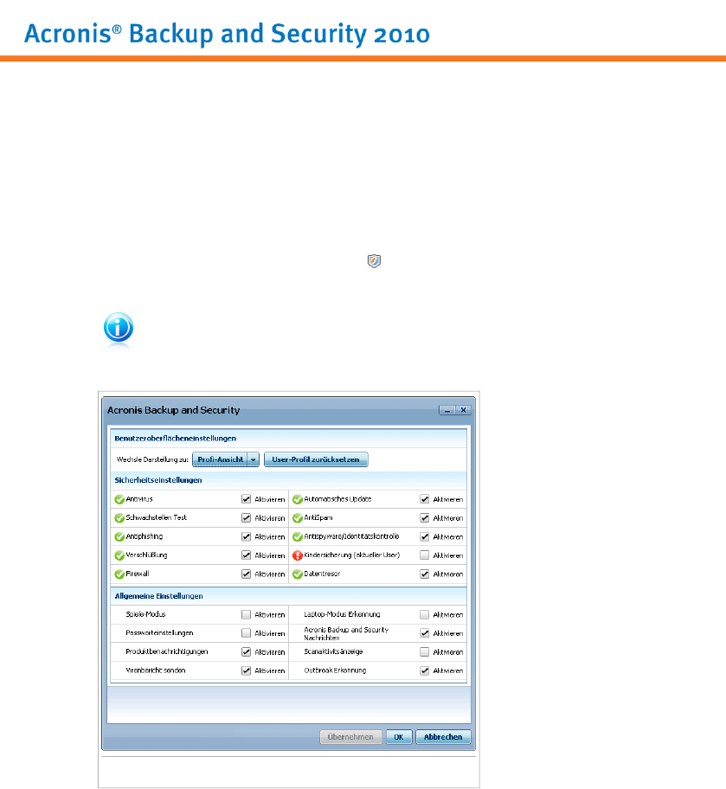Click the red Kindersicherung warning icon
Viewport: 726px width, 789px height.
298,555
